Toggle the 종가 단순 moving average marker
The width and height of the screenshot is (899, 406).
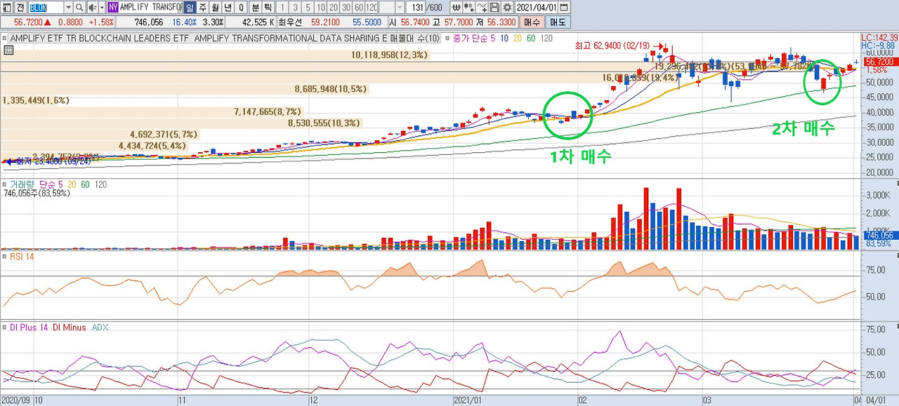pos(447,38)
